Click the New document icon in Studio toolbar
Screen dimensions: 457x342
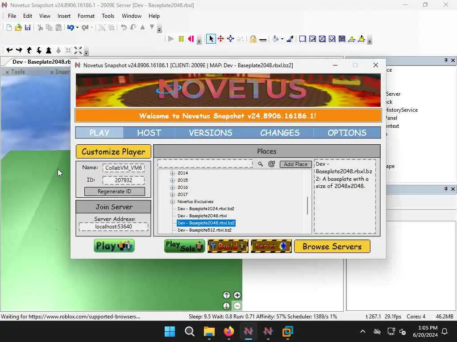click(9, 28)
